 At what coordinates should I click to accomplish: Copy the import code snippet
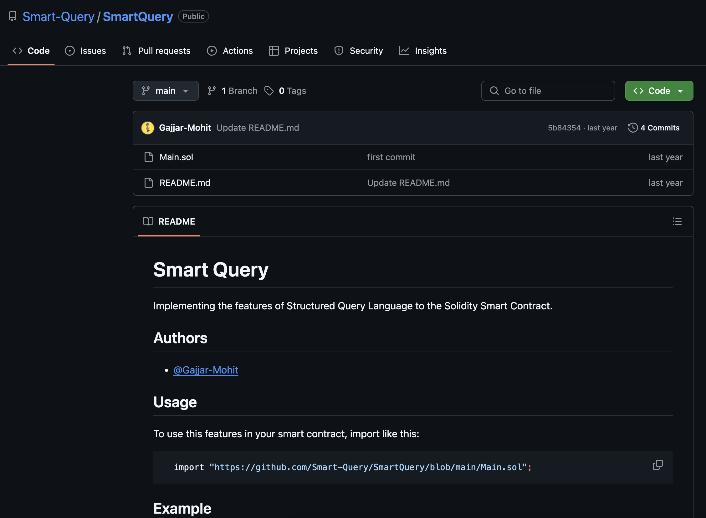[x=657, y=465]
